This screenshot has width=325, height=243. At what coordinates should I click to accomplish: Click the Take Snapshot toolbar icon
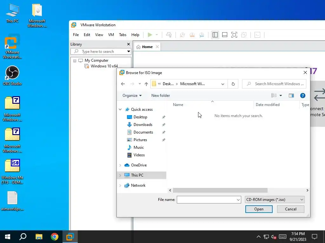[182, 35]
